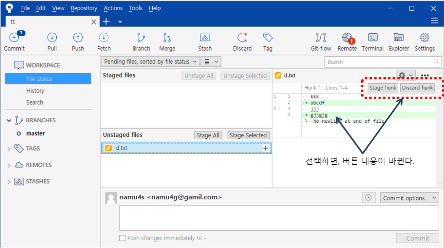
Task: Expand the TAGS section in sidebar
Action: [x=9, y=149]
